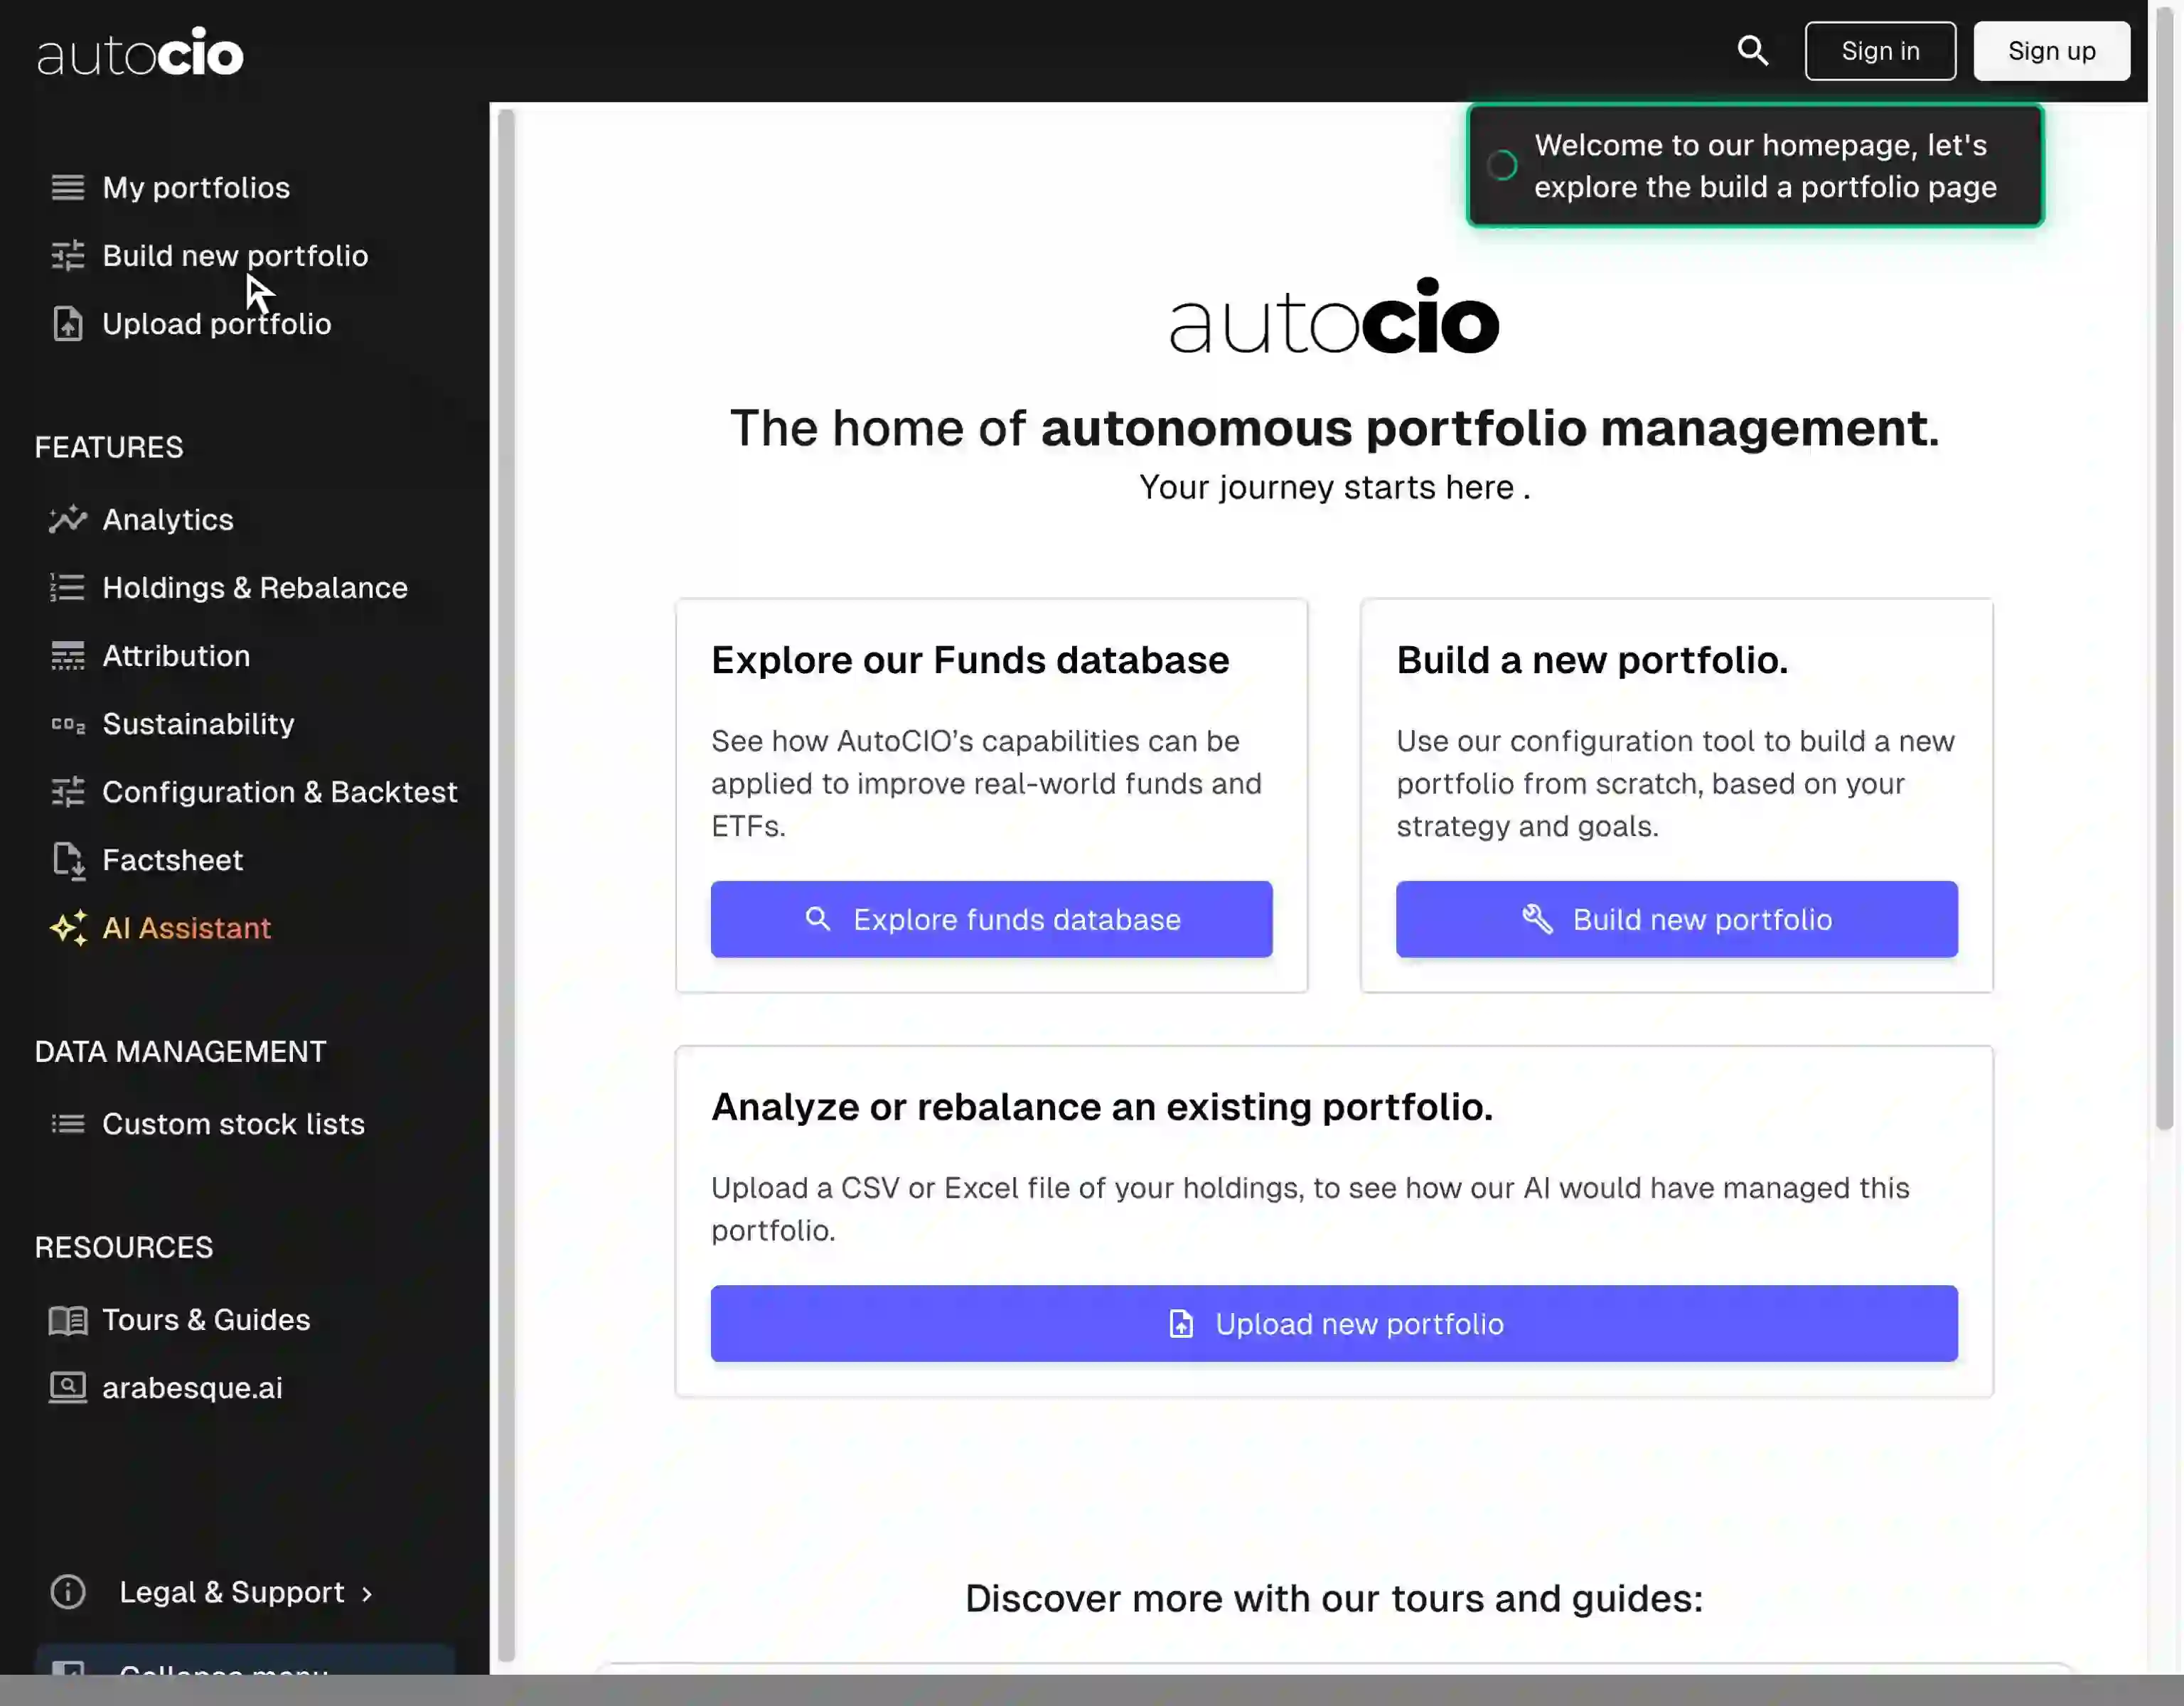Click the Tours & Guides book icon
The image size is (2184, 1706).
pyautogui.click(x=67, y=1320)
